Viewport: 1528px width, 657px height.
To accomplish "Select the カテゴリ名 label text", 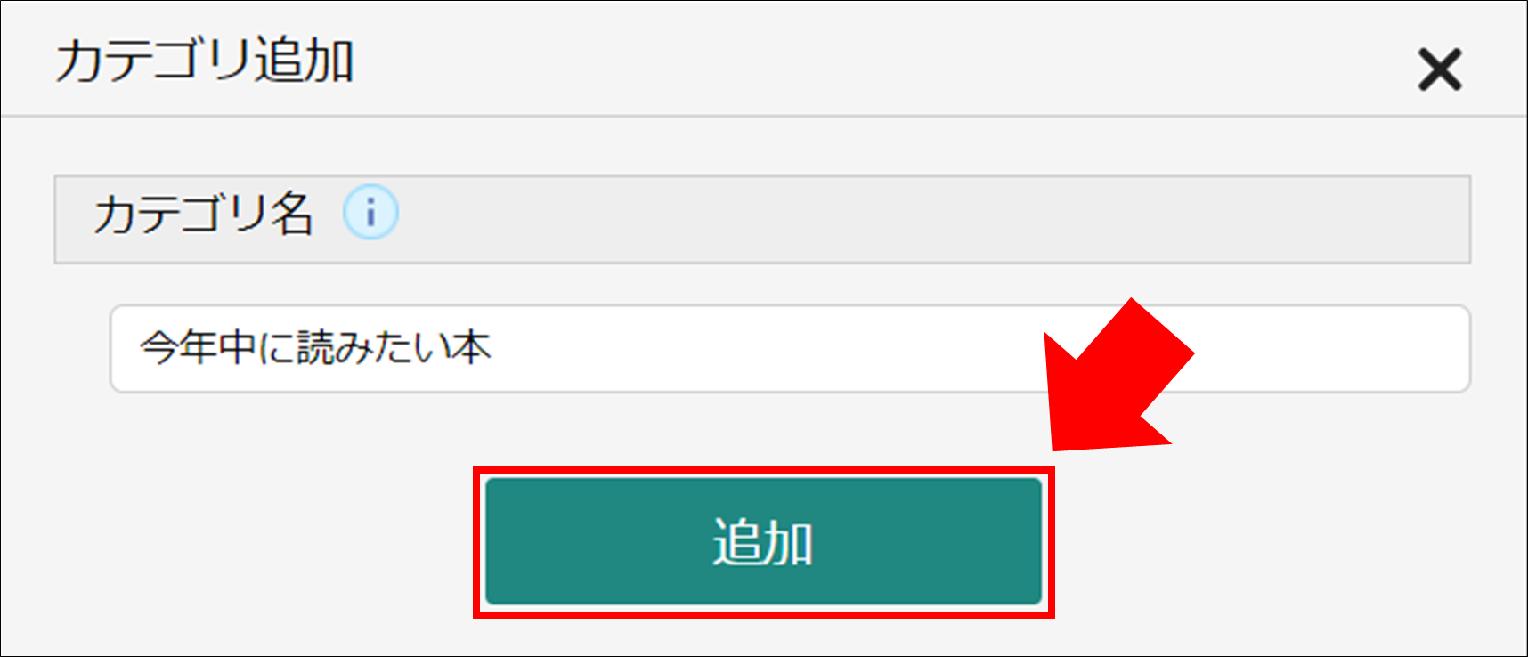I will [x=203, y=214].
